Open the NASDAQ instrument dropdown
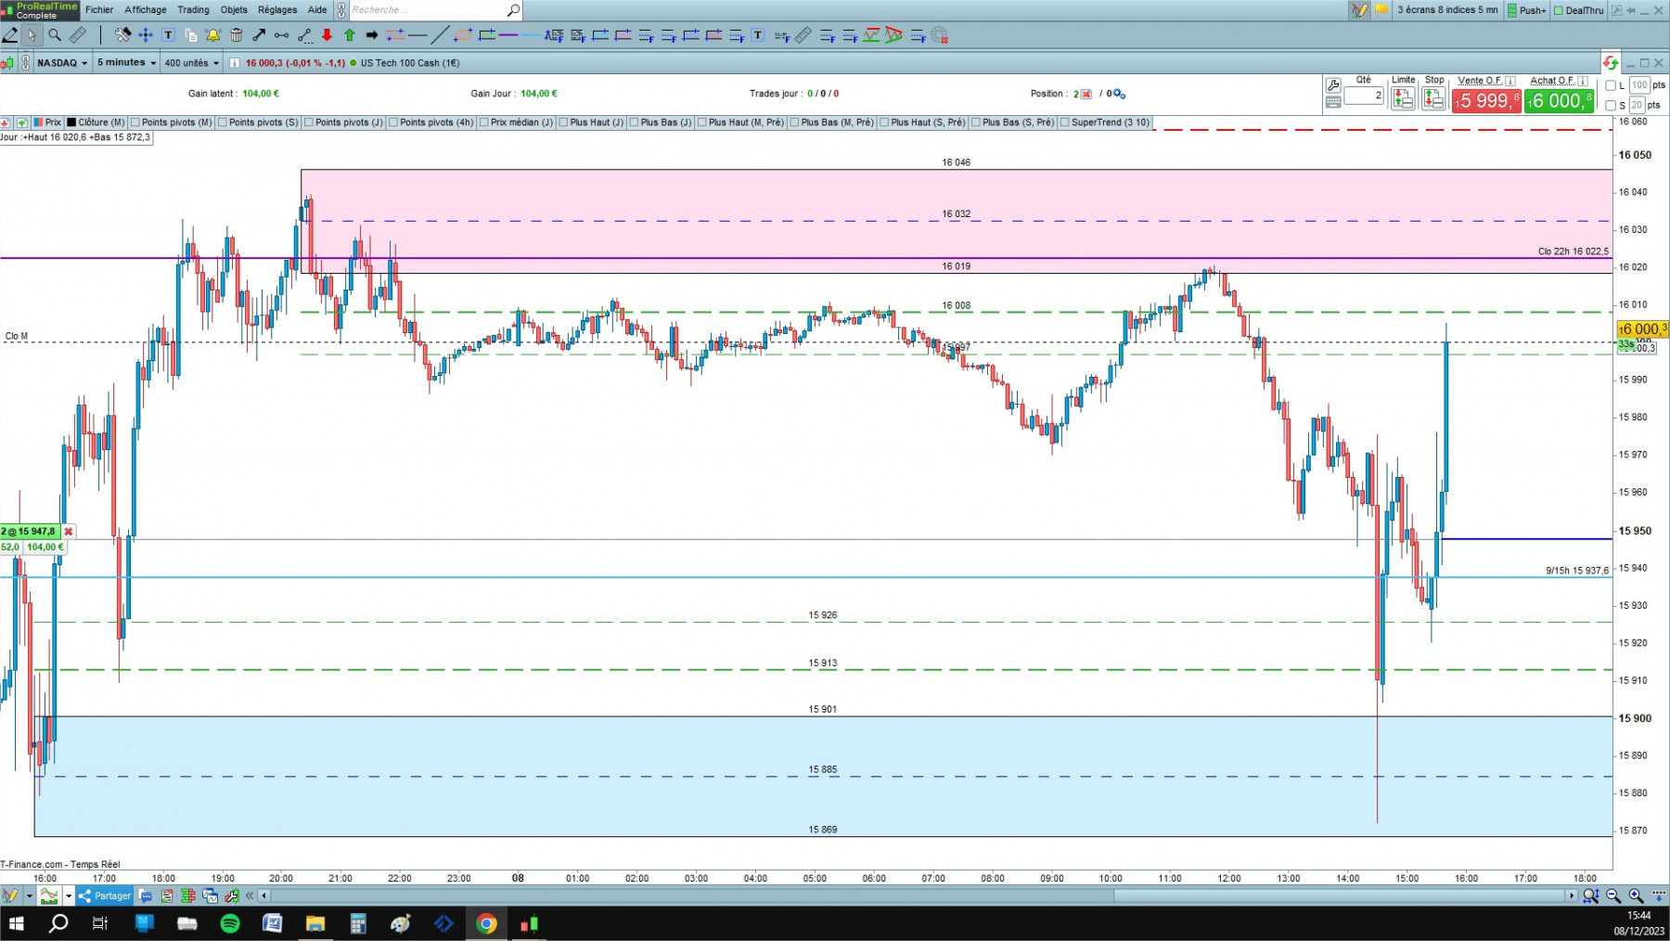The image size is (1670, 941). pos(63,63)
